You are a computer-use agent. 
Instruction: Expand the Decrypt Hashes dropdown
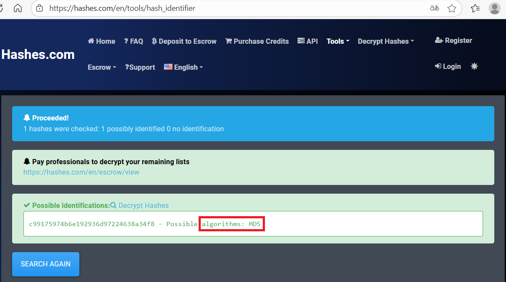pos(385,41)
